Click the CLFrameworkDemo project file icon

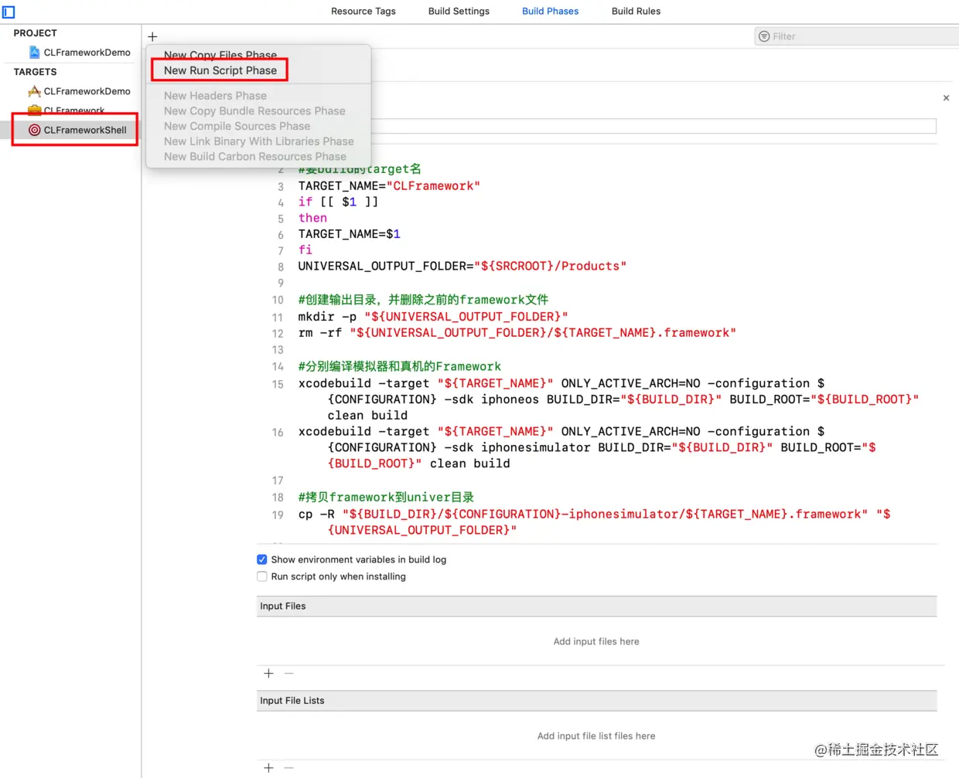(34, 53)
